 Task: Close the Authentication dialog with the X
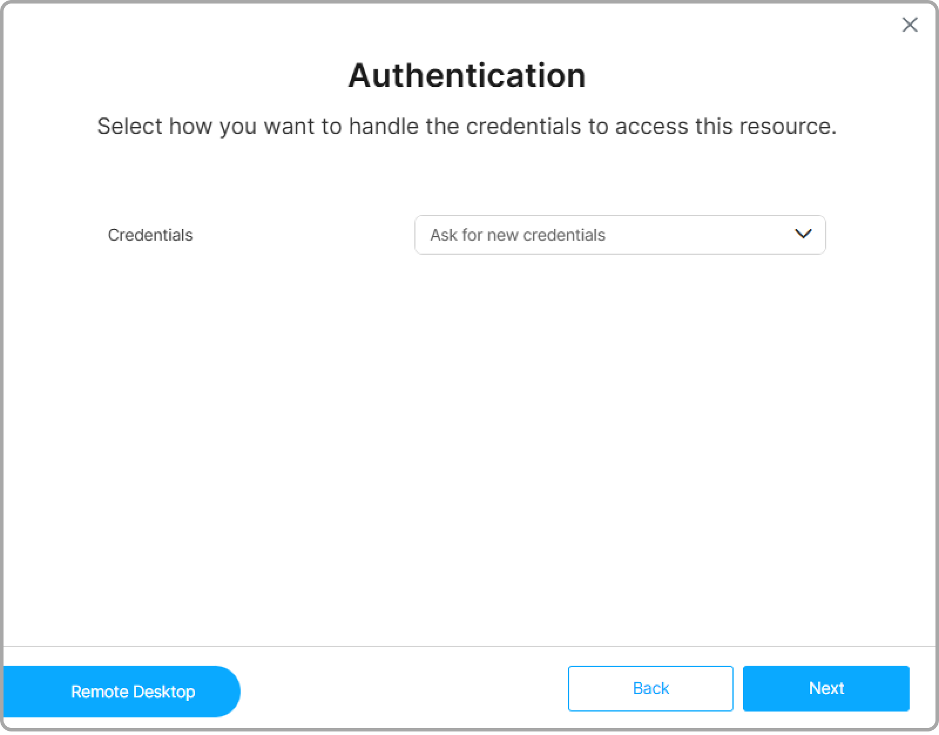[x=910, y=25]
